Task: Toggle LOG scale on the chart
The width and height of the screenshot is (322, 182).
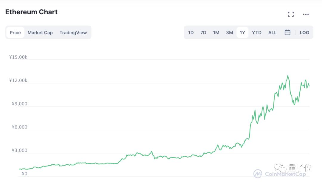Action: (304, 33)
